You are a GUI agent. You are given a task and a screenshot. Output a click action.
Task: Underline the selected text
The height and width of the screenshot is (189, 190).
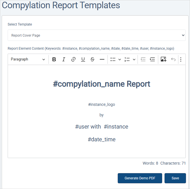pyautogui.click(x=83, y=59)
